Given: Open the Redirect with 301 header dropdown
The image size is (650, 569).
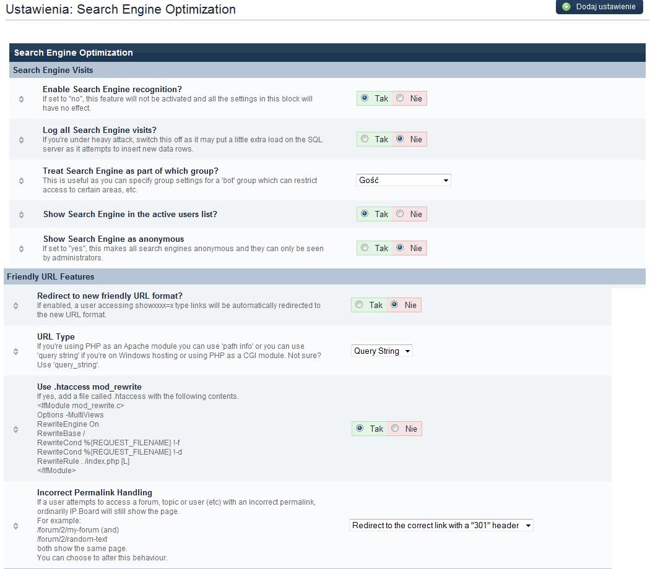Looking at the screenshot, I should point(441,525).
